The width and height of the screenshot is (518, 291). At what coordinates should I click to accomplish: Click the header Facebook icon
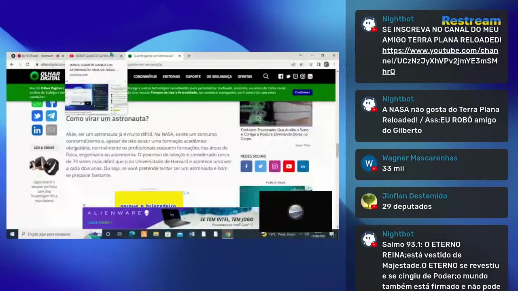(x=281, y=76)
